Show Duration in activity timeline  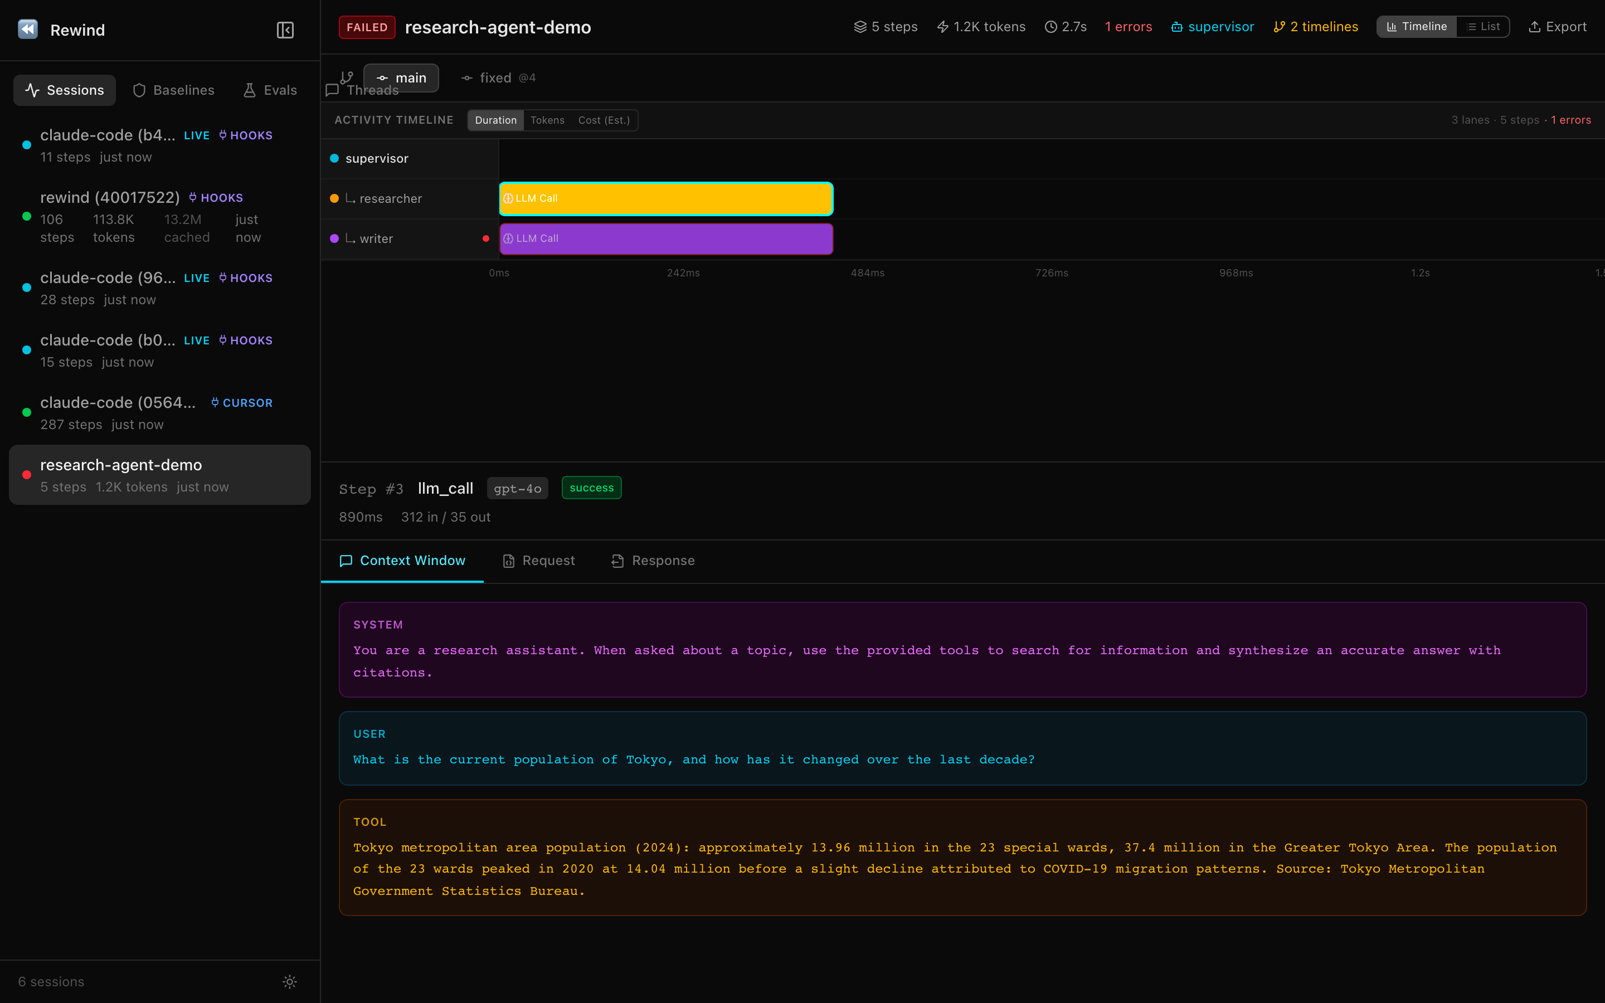[495, 120]
